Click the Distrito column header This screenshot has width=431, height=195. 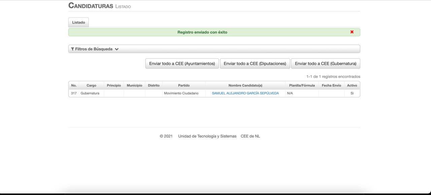click(154, 86)
